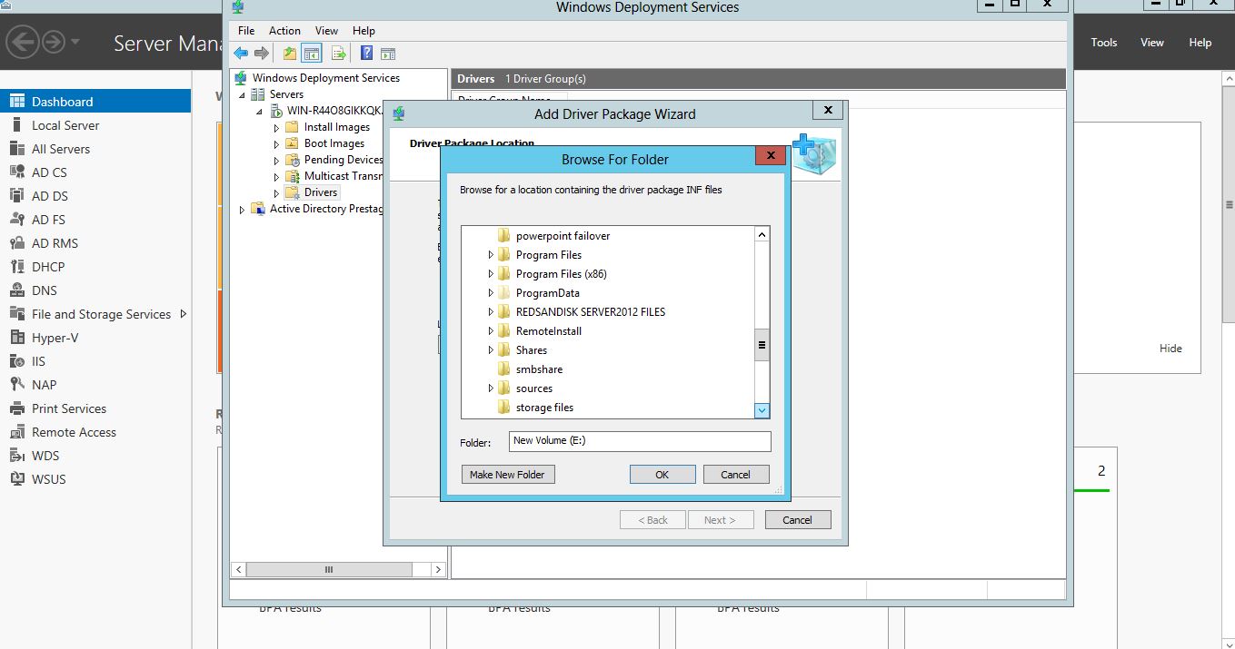Open the File menu in WDS console
Screen dimensions: 1235x649
point(246,31)
